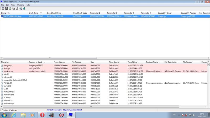Click lower pane horizontal scrollbar thumb
This screenshot has height=118, width=210.
pyautogui.click(x=91, y=107)
